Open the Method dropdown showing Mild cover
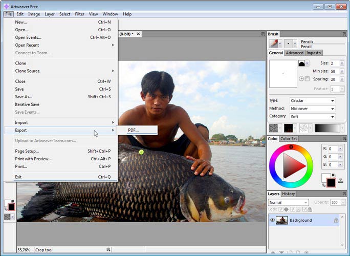350x256 pixels. (x=312, y=109)
